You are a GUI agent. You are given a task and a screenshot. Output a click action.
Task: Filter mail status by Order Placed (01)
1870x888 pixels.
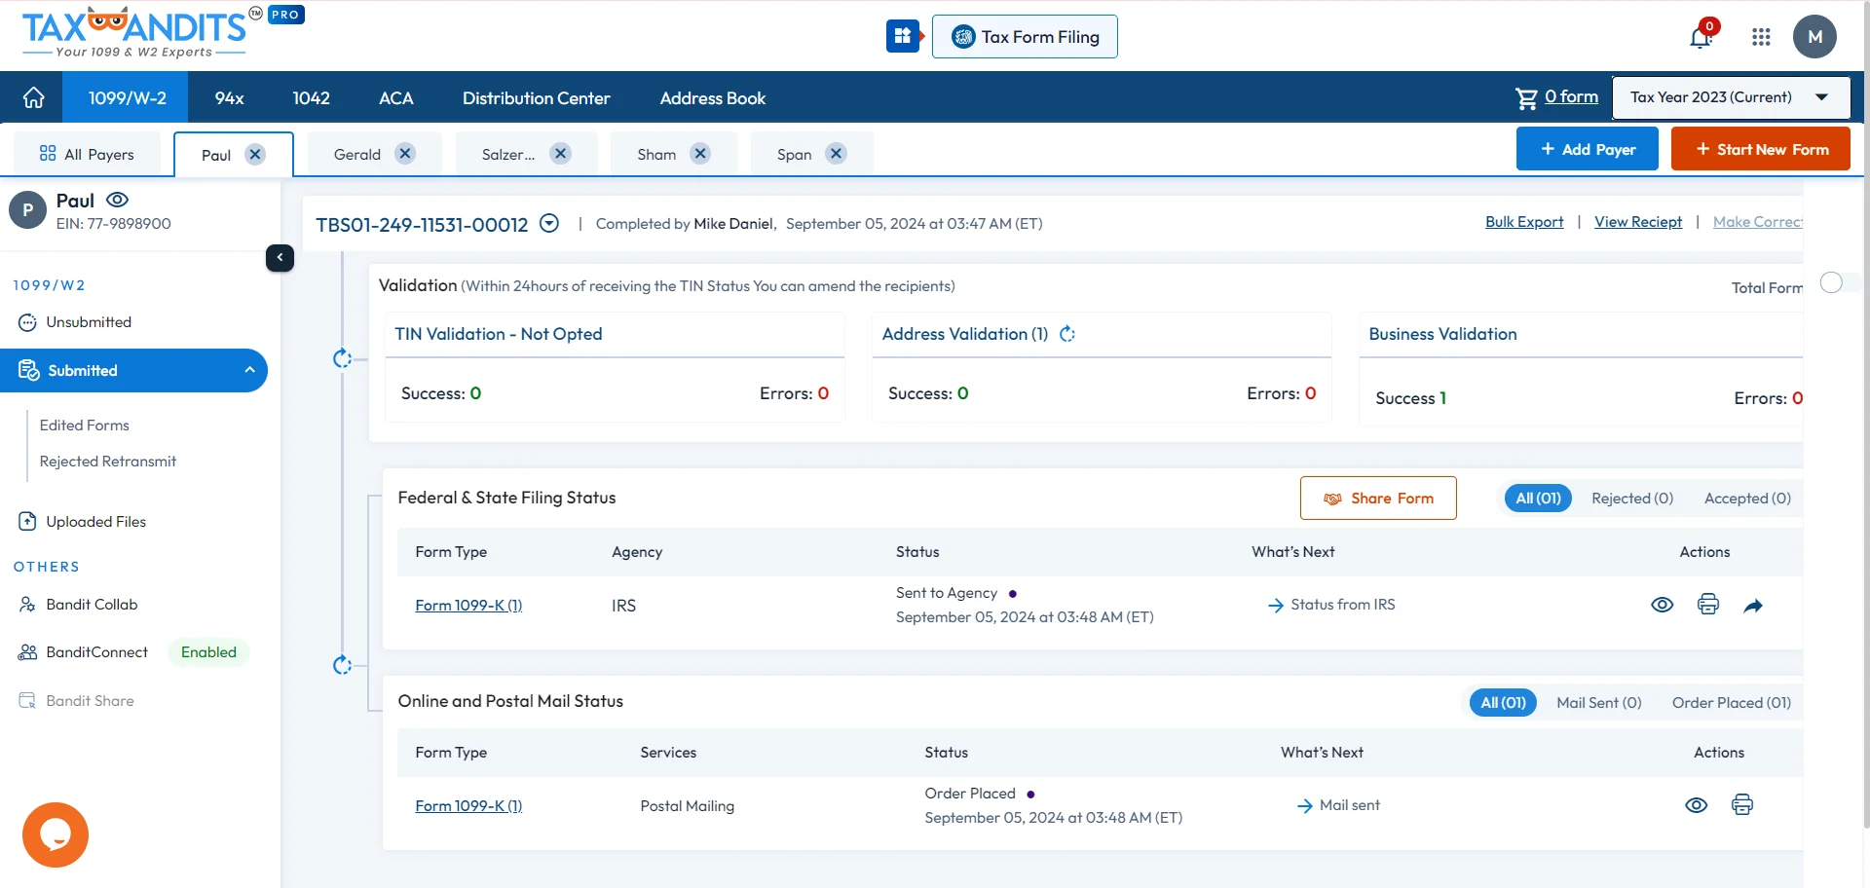1731,702
